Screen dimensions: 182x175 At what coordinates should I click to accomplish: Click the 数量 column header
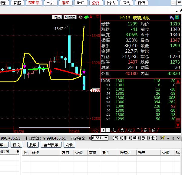click(94, 152)
